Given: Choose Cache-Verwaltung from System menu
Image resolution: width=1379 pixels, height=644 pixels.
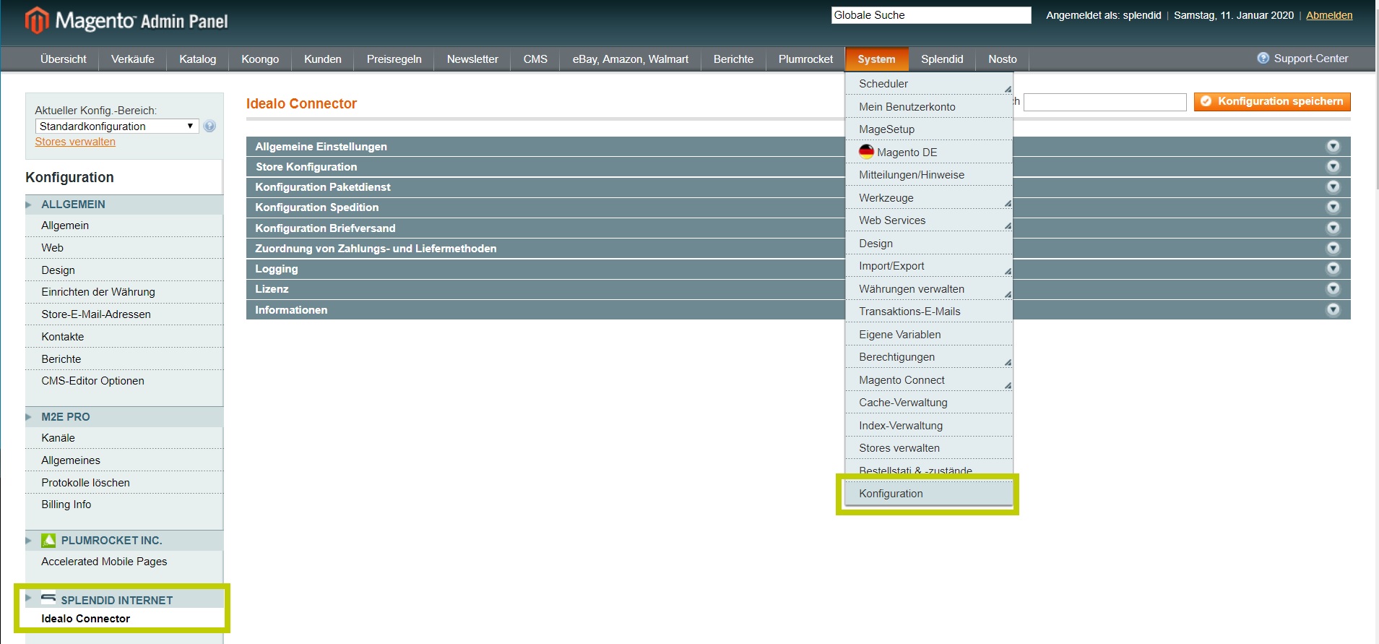Looking at the screenshot, I should 929,403.
